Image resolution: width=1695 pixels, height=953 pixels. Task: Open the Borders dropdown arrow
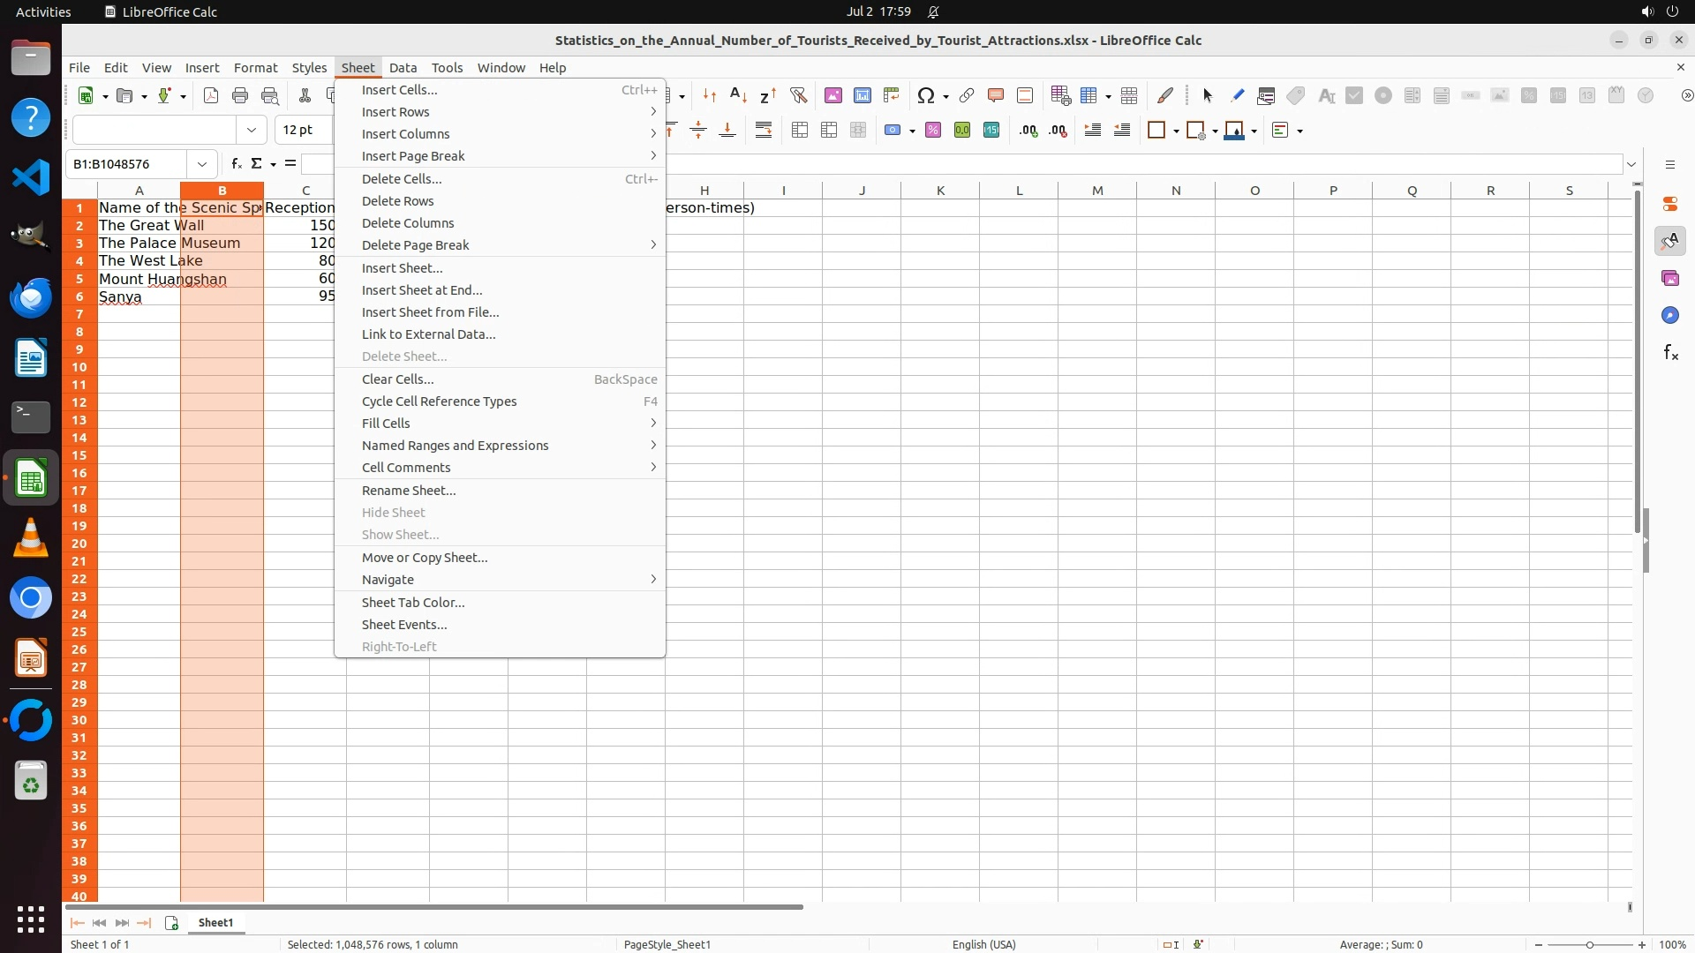1176,131
